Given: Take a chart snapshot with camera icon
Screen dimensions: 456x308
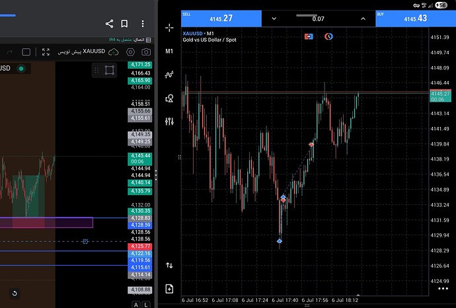Looking at the screenshot, I should (146, 52).
